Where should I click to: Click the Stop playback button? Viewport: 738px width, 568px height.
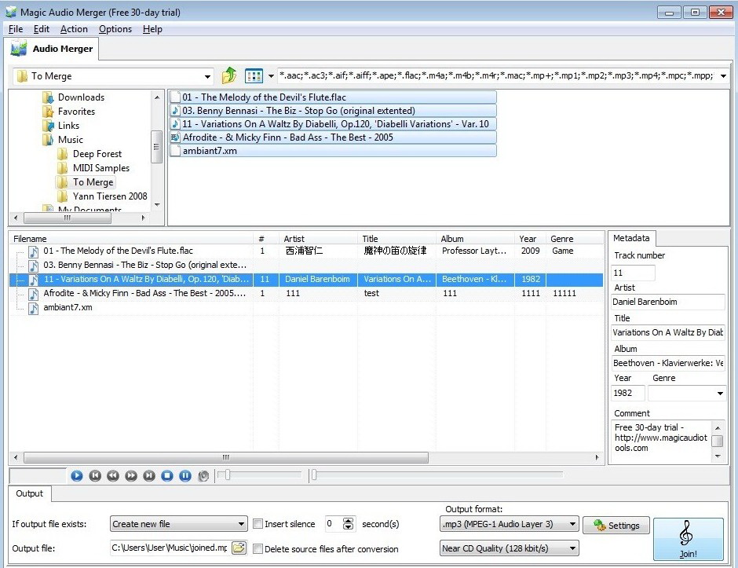167,475
